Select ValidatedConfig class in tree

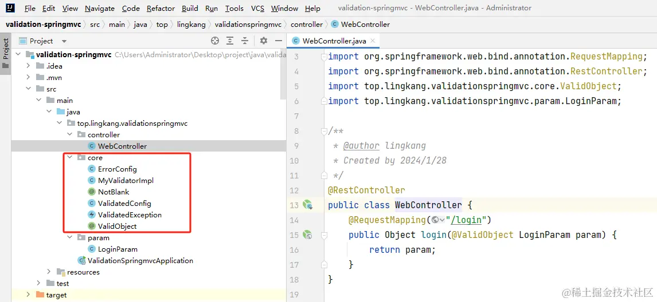(124, 203)
